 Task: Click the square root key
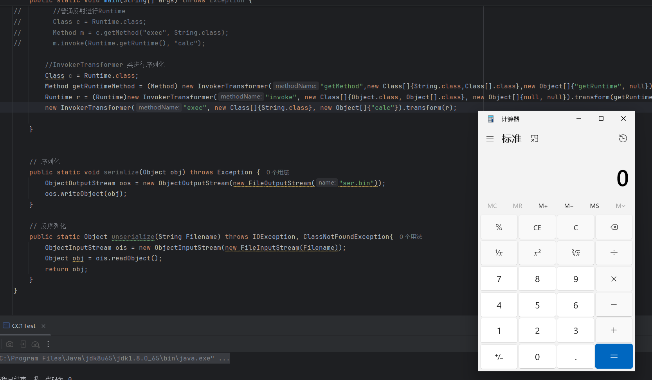click(x=576, y=253)
